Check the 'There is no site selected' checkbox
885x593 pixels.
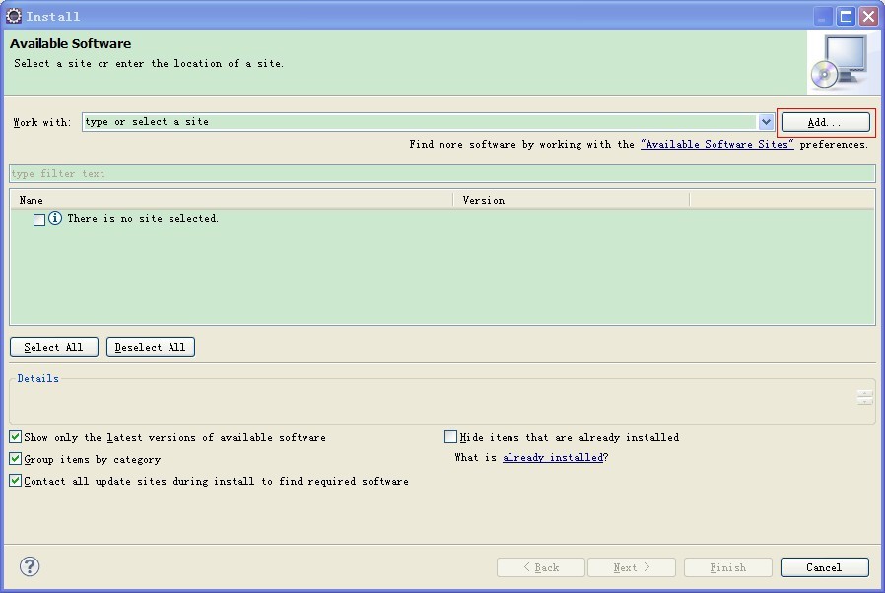[39, 219]
